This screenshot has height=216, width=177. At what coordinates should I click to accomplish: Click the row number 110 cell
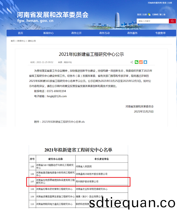coord(32,204)
